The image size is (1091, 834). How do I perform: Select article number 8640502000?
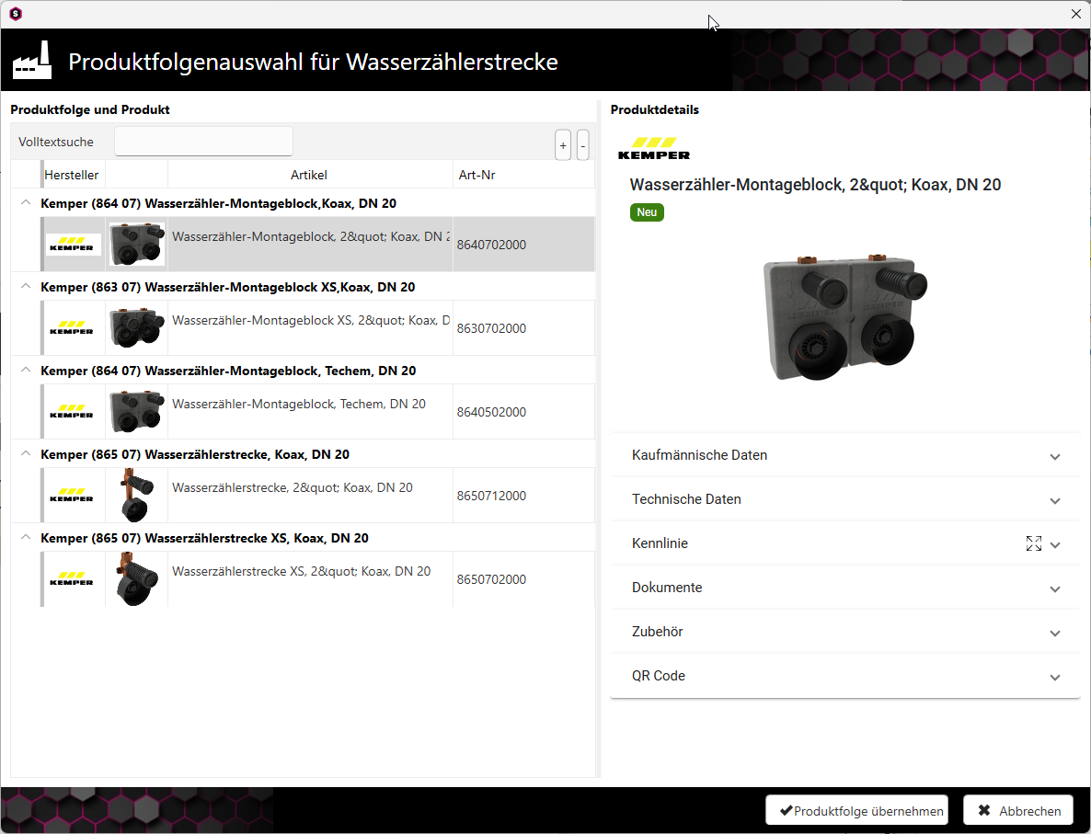[x=491, y=412]
